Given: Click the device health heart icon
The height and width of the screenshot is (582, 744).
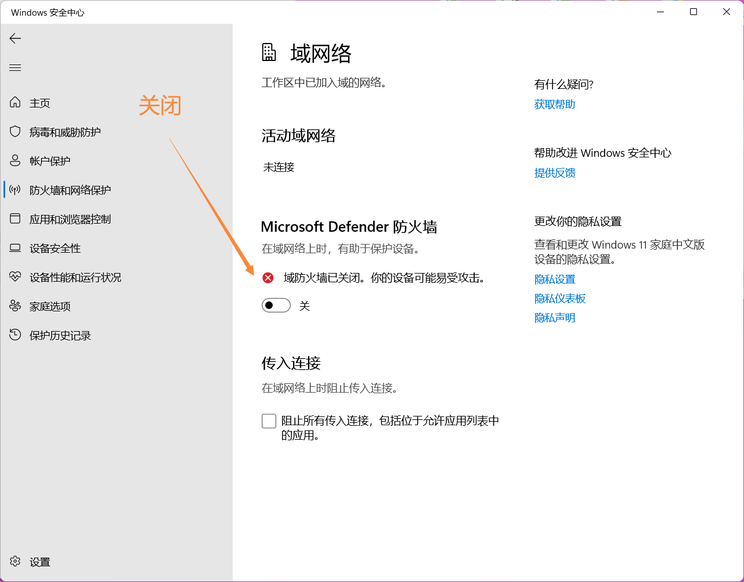Looking at the screenshot, I should point(15,277).
